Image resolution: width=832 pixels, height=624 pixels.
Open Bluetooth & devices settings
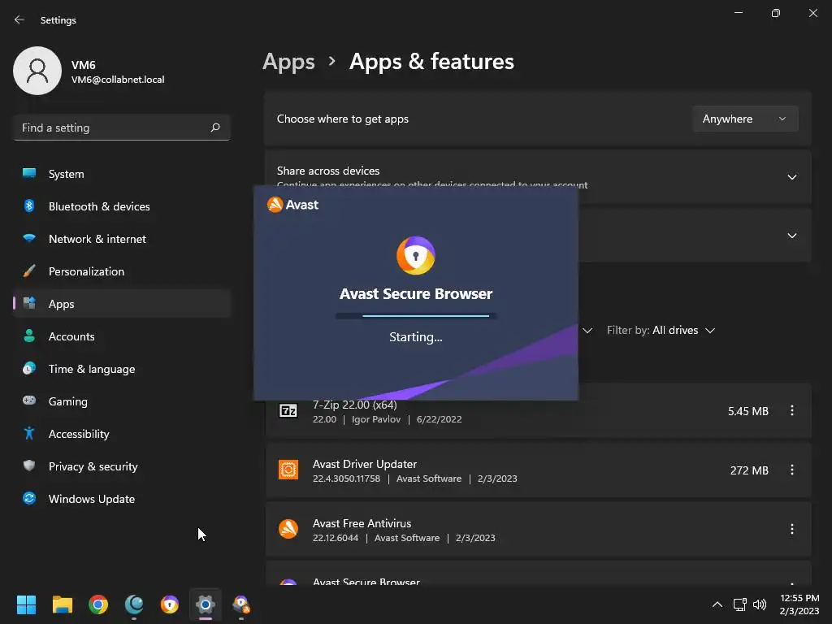[x=122, y=206]
